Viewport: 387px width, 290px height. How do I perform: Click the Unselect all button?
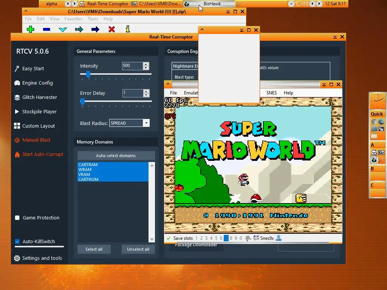tap(138, 249)
